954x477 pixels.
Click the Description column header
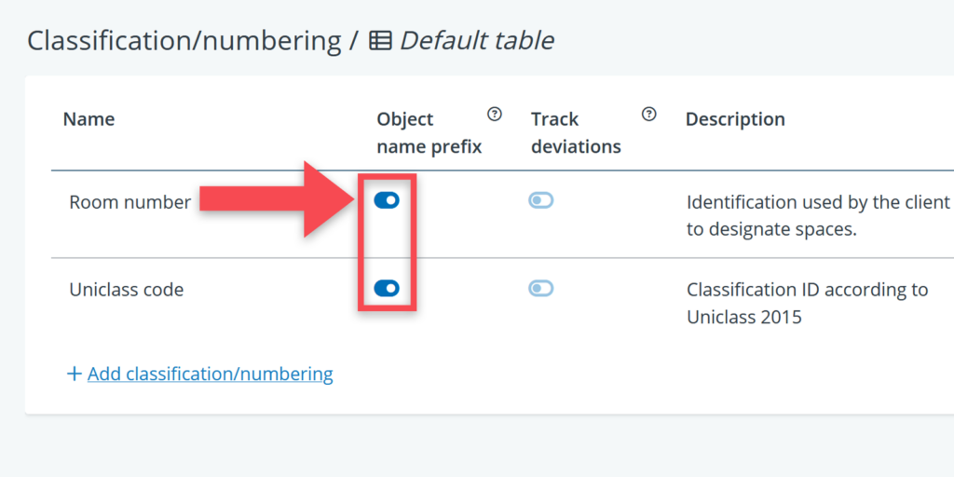[735, 119]
